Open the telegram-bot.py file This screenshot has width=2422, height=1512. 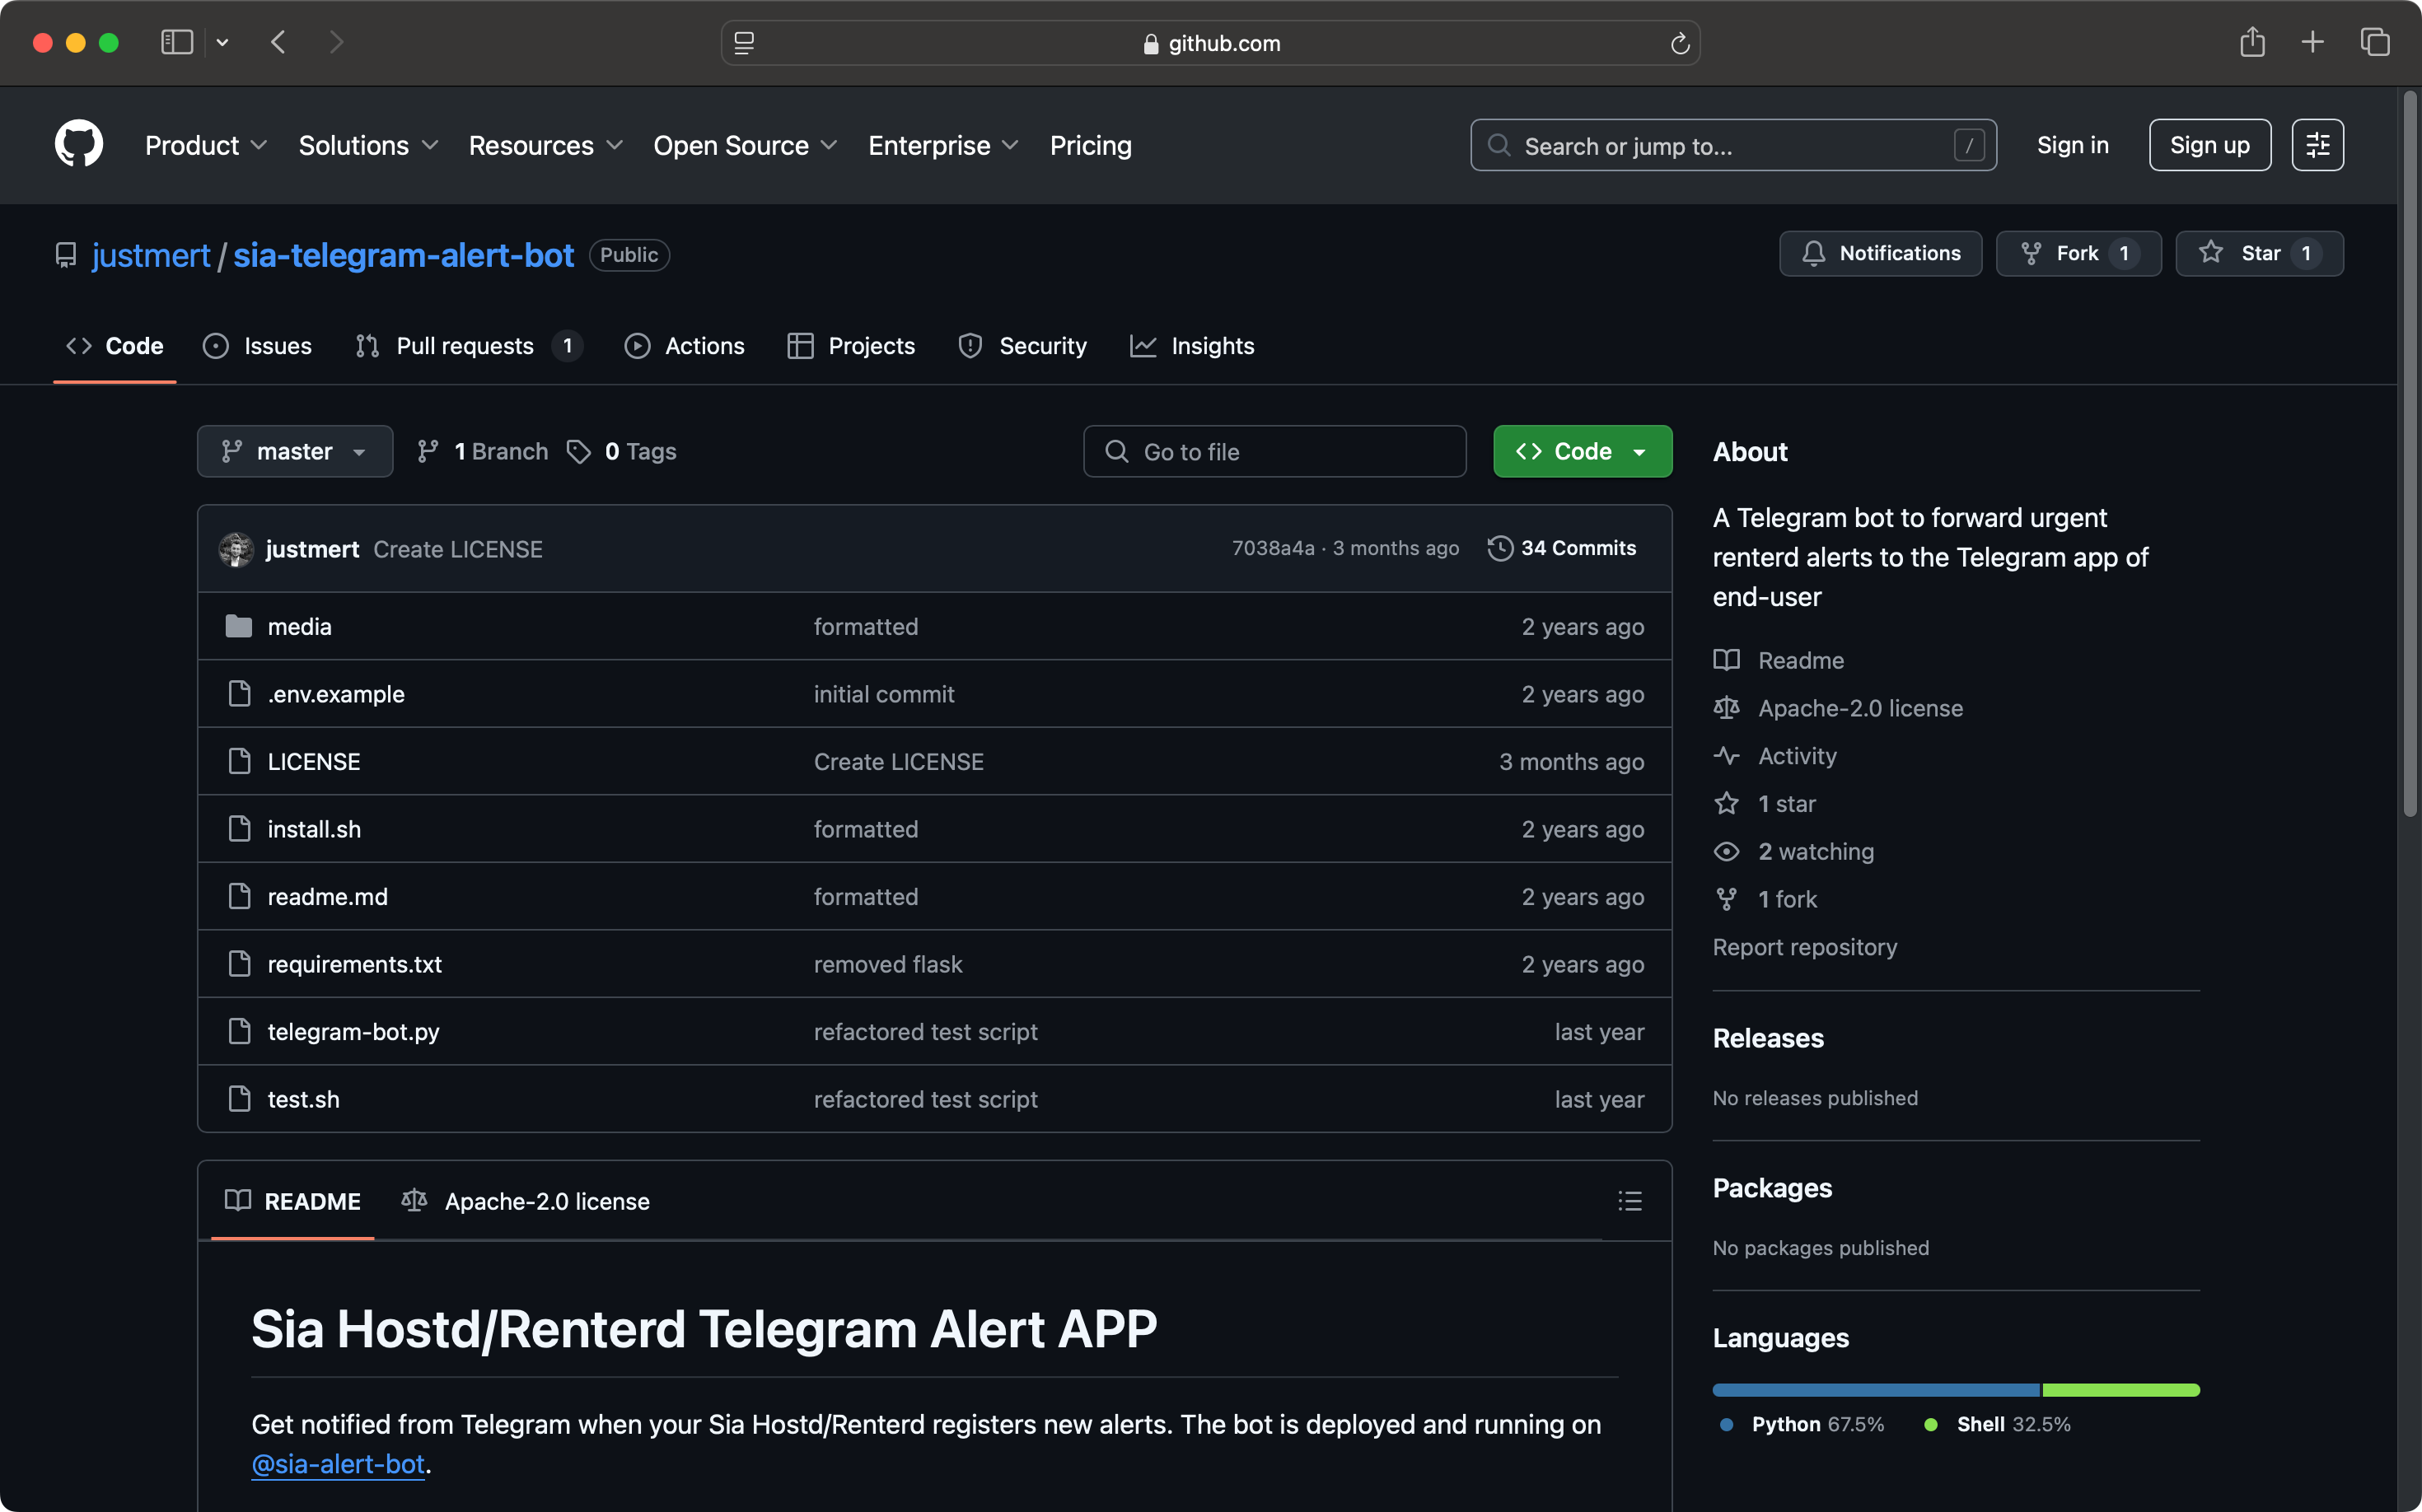click(x=353, y=1031)
